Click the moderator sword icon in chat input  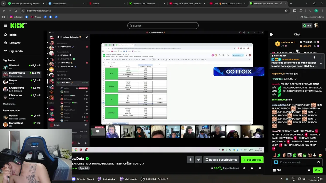pyautogui.click(x=276, y=162)
